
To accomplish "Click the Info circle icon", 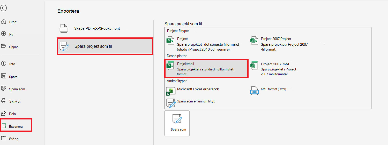I will point(4,63).
